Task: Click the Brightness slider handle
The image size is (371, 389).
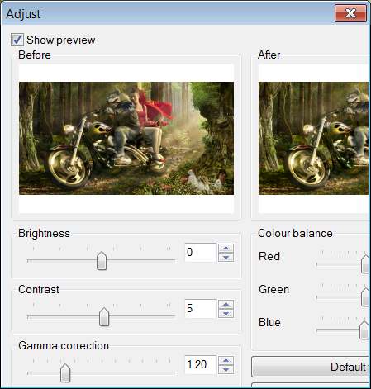Action: (x=102, y=260)
